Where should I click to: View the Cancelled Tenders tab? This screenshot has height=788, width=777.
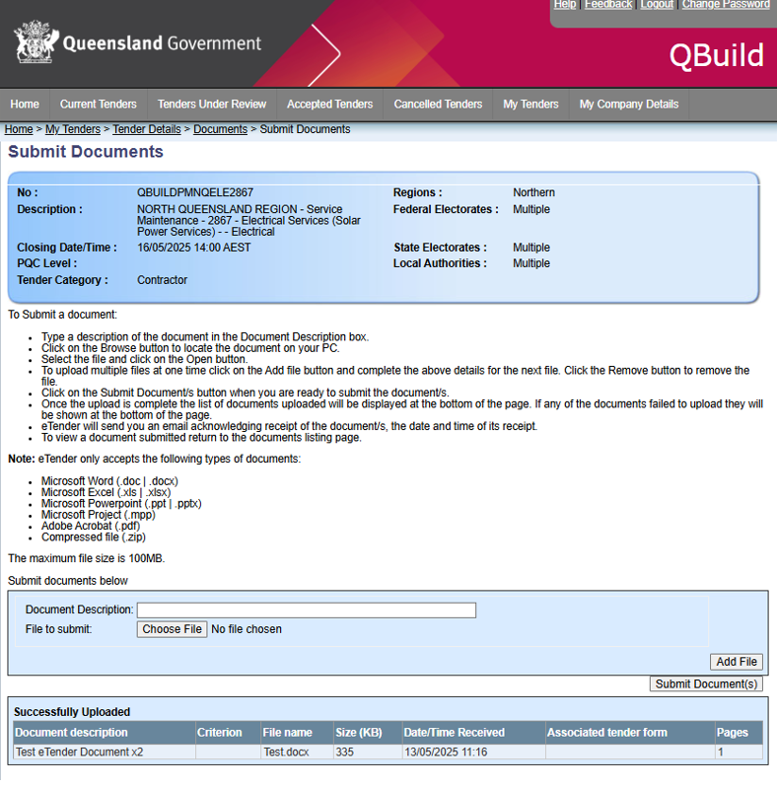pos(438,104)
